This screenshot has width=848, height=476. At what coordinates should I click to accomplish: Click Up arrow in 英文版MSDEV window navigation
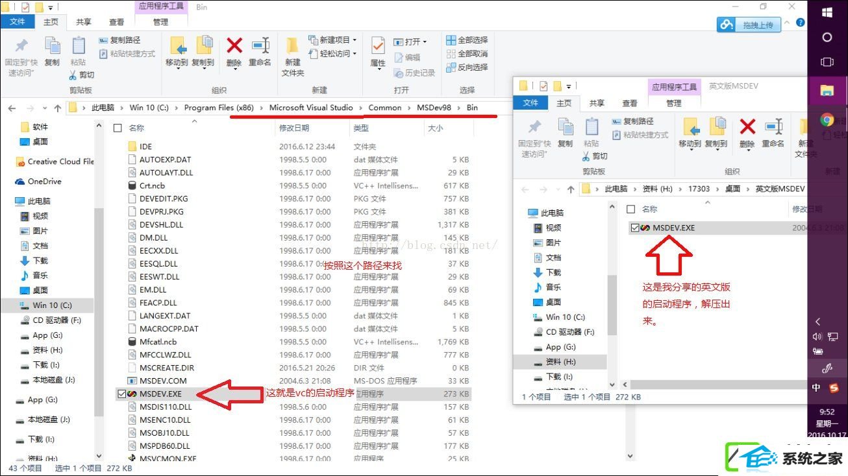pyautogui.click(x=571, y=189)
